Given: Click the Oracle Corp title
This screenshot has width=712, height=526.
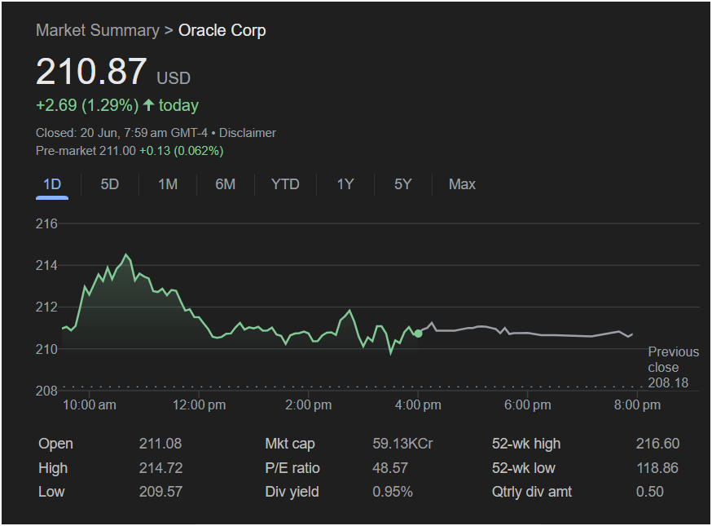Looking at the screenshot, I should point(222,30).
